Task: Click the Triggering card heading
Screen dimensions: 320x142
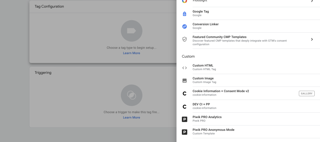Action: point(43,73)
